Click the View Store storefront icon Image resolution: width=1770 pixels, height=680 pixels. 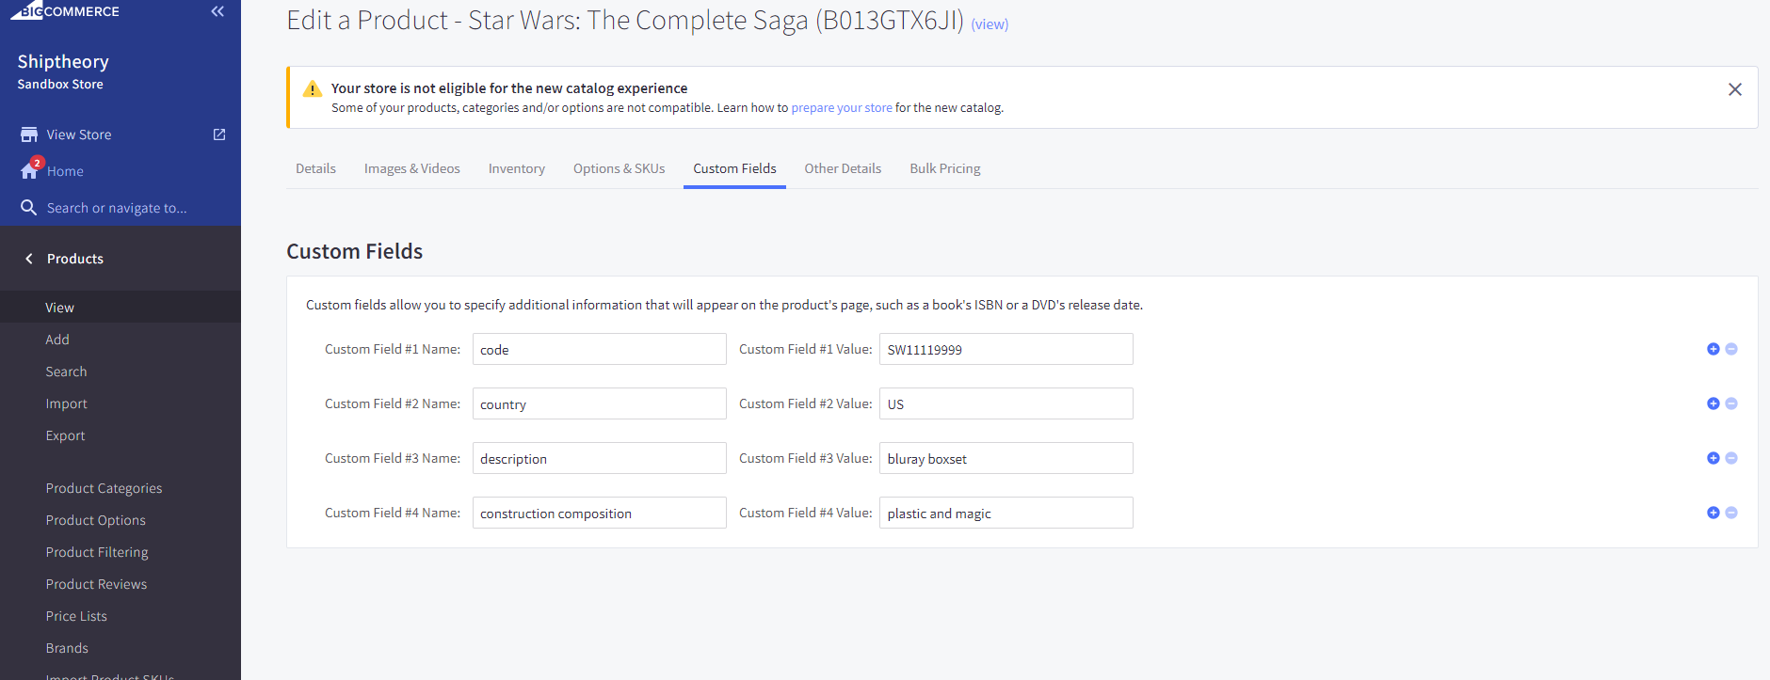pos(29,134)
